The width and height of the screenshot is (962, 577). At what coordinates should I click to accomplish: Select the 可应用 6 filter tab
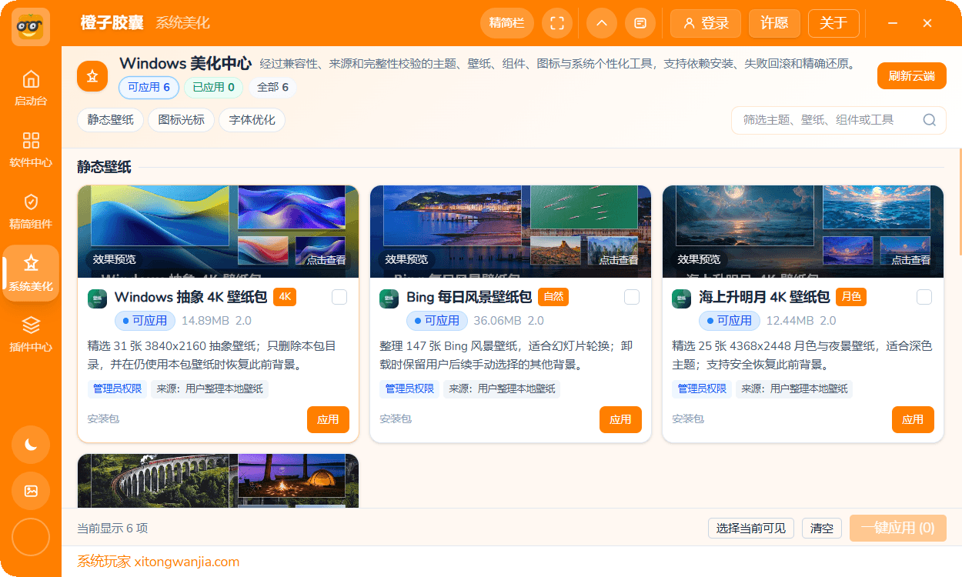pyautogui.click(x=149, y=88)
